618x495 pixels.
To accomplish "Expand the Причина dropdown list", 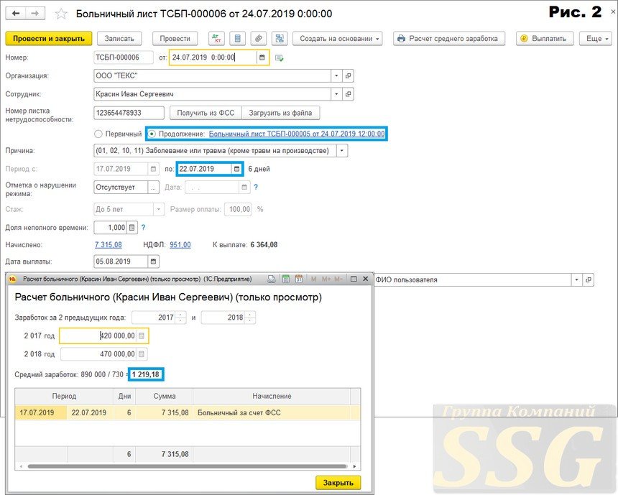I will [x=341, y=151].
